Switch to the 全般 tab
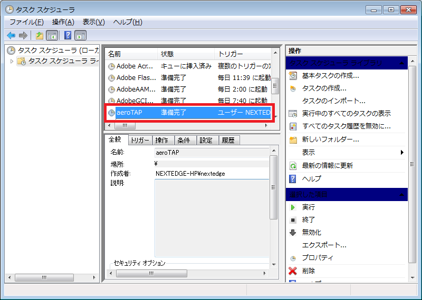Screen dimensions: 422x300 pos(115,139)
